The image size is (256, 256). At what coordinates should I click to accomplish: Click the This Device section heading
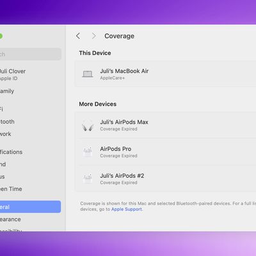coord(95,53)
